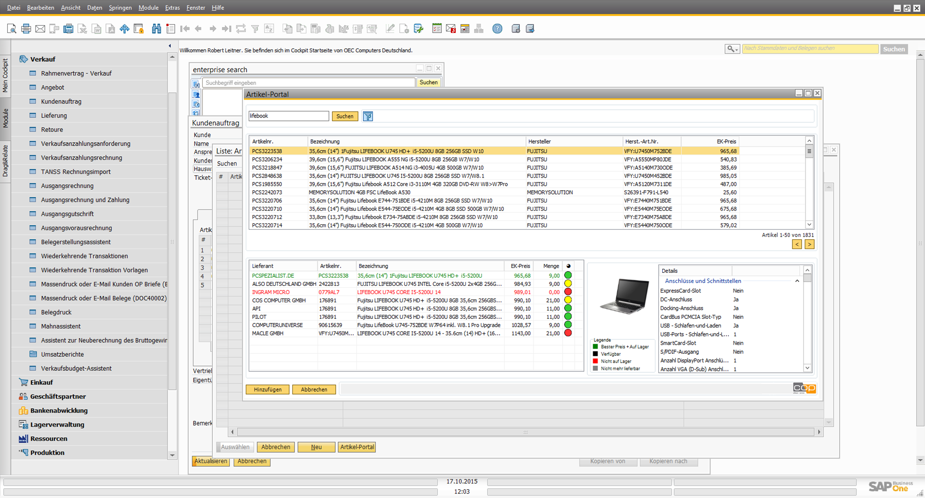Click the laptop product thumbnail
Screen dimensions: 925x498
click(624, 297)
